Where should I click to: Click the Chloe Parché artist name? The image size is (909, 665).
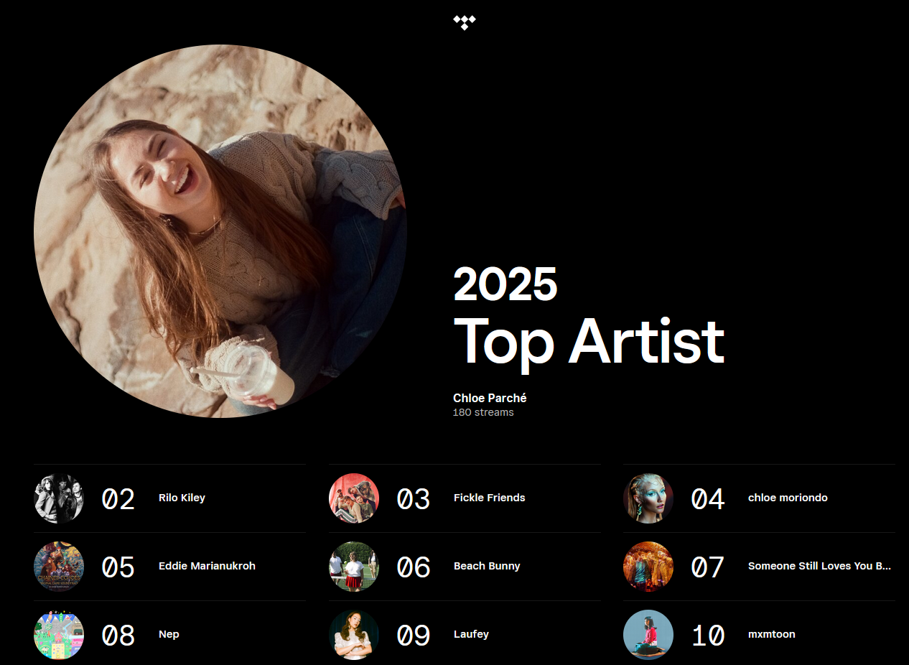point(490,398)
